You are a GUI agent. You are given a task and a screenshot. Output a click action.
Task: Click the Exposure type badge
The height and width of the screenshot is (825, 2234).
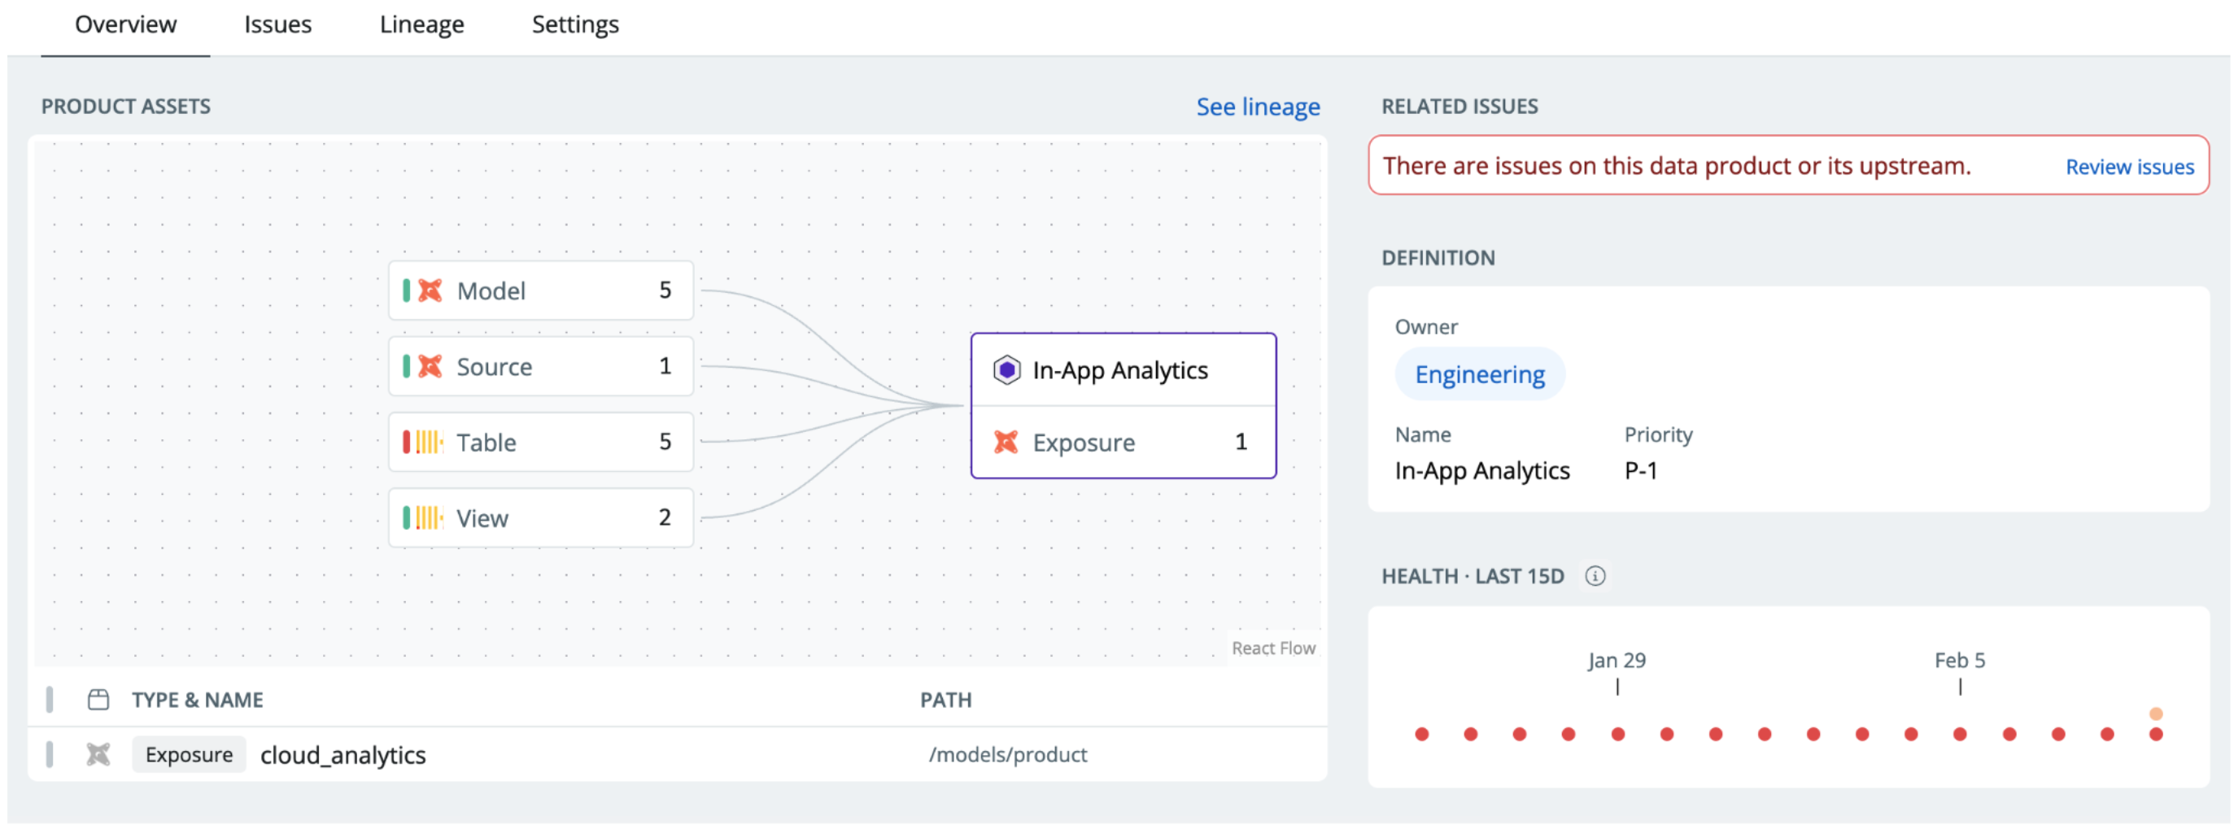[189, 755]
